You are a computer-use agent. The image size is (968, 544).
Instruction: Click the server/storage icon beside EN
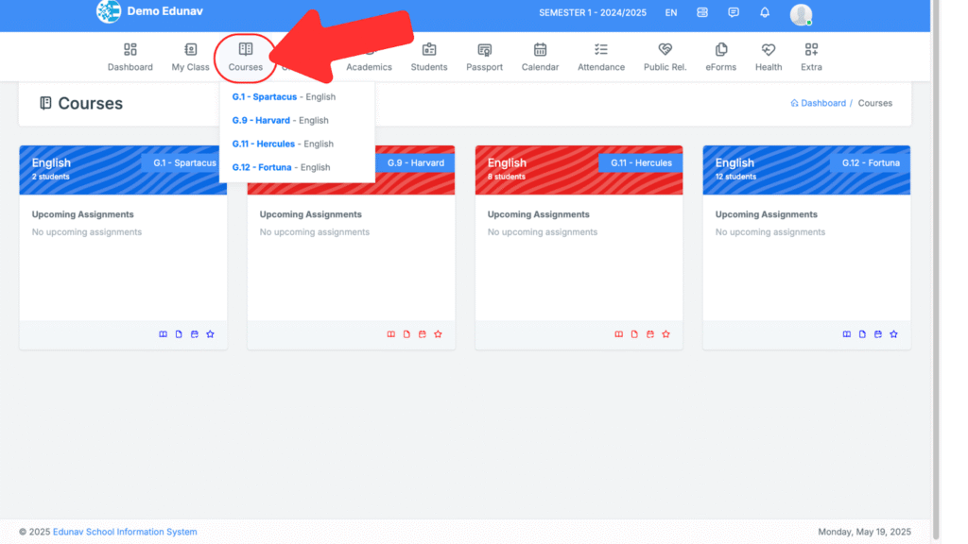[702, 13]
